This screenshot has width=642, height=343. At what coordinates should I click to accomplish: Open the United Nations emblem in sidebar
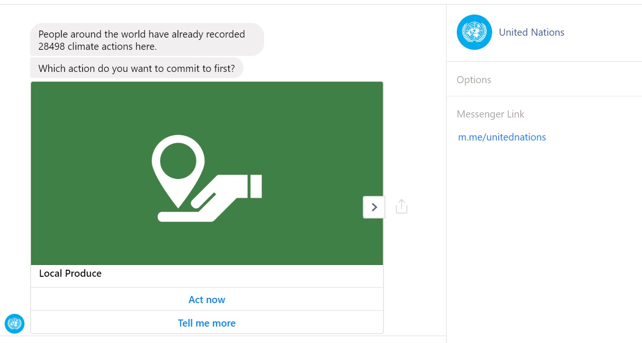474,32
